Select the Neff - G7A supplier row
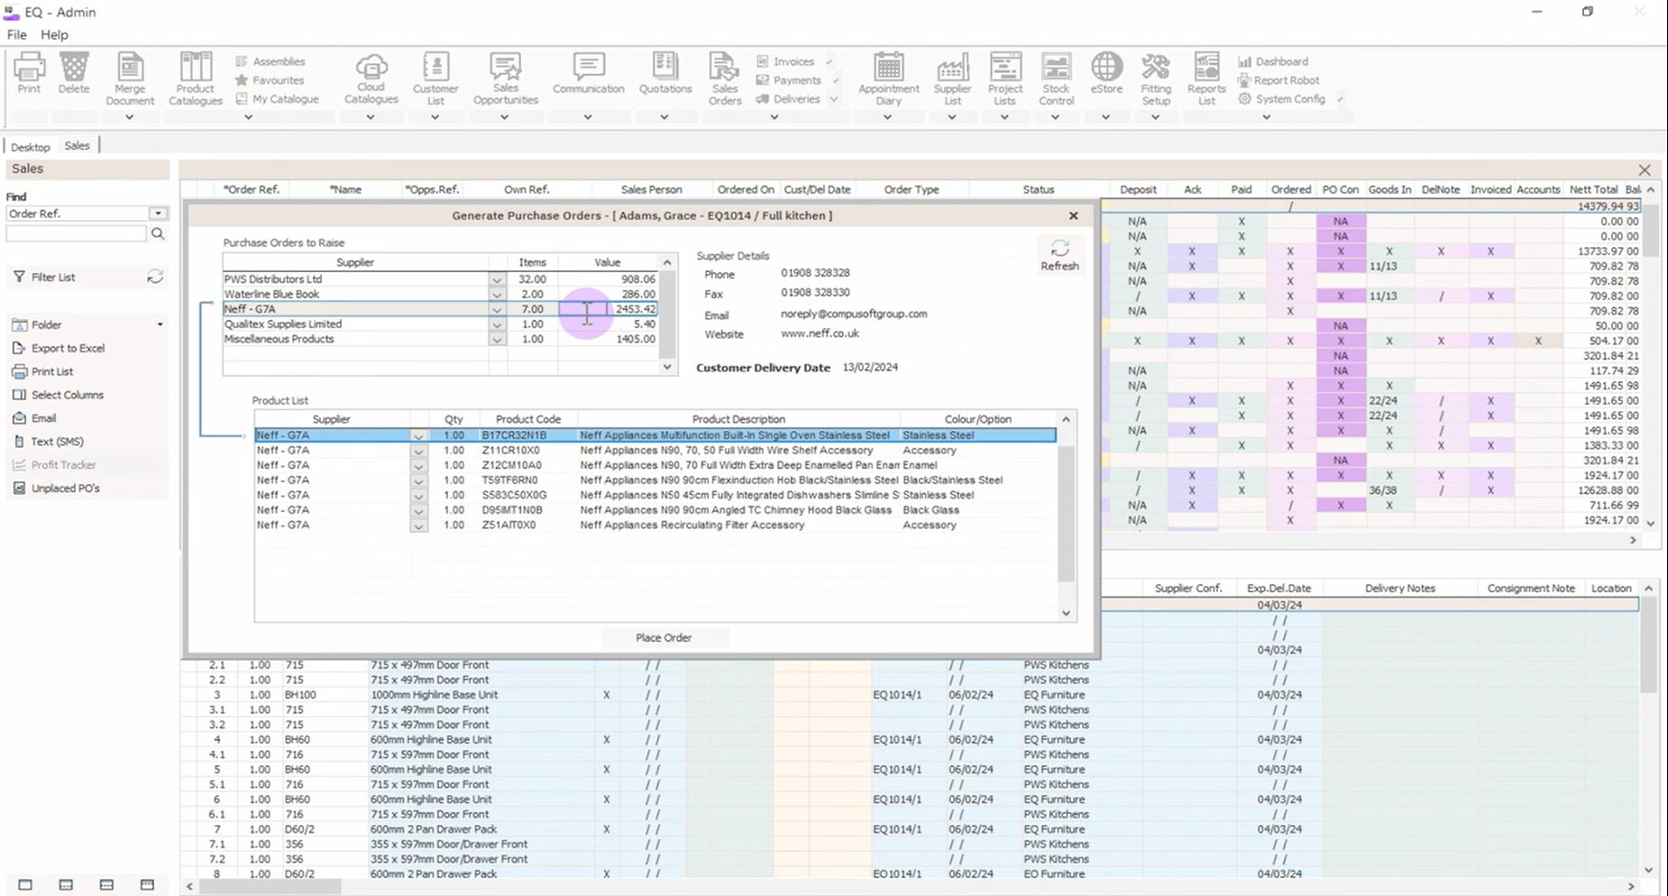The width and height of the screenshot is (1668, 896). coord(440,309)
